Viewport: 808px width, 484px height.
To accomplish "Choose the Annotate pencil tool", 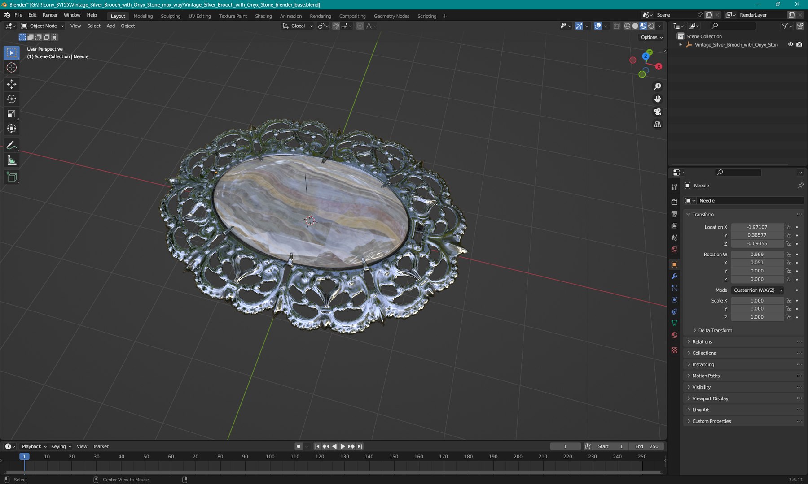I will click(x=12, y=145).
